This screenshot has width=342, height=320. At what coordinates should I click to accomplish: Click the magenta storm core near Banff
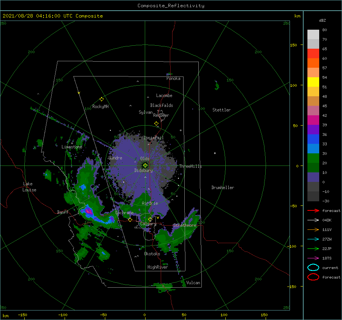click(x=89, y=211)
